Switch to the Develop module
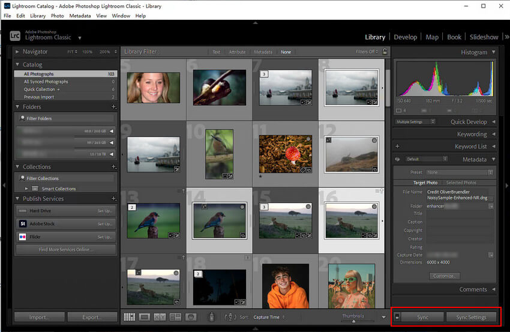510x332 pixels. tap(405, 37)
